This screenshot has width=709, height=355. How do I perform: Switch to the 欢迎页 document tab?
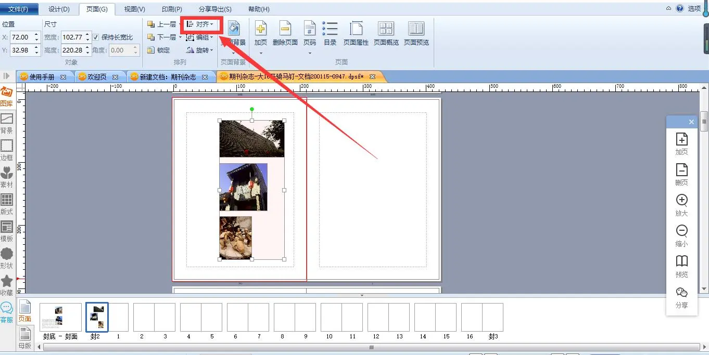(x=97, y=77)
